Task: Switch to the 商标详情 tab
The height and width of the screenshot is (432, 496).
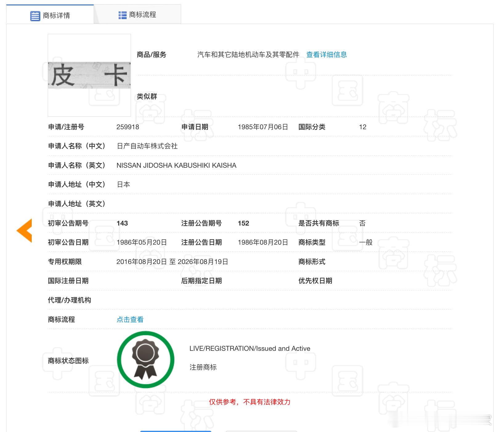Action: (x=50, y=14)
